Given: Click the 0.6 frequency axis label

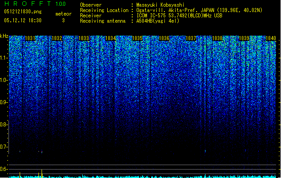Looking at the screenshot, I should 4,169.
